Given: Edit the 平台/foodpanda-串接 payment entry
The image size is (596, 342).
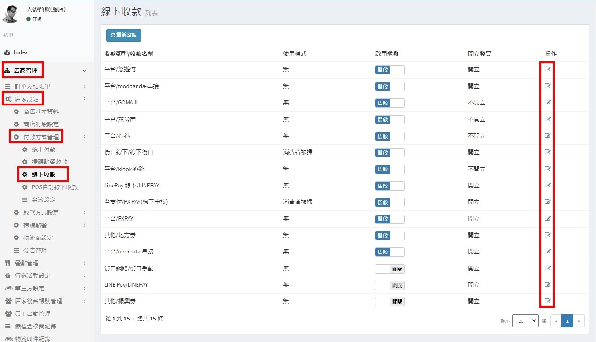Looking at the screenshot, I should 547,86.
